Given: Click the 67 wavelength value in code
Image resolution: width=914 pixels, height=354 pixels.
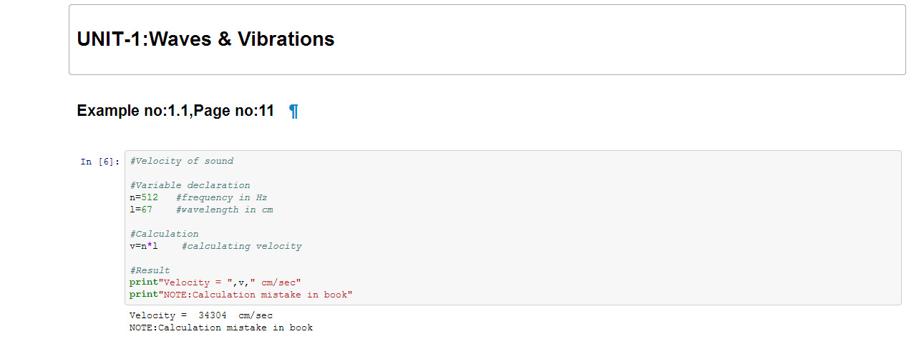Looking at the screenshot, I should 147,210.
